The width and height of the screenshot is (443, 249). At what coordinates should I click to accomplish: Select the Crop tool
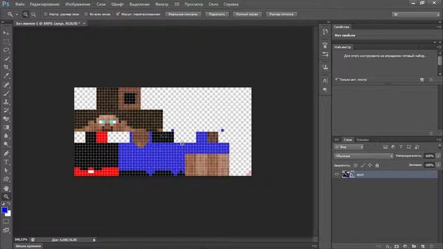point(6,67)
